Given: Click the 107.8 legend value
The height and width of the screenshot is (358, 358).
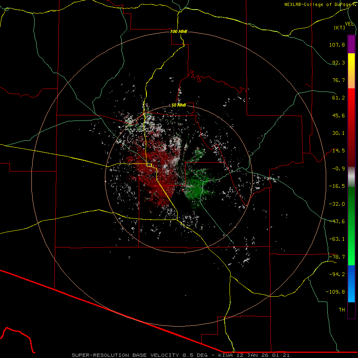Looking at the screenshot, I should 337,45.
